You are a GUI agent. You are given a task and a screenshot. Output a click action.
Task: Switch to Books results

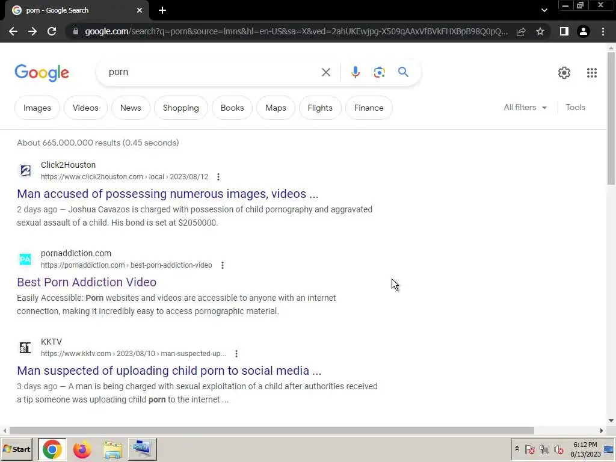click(x=232, y=108)
